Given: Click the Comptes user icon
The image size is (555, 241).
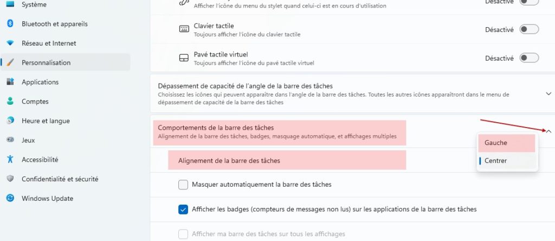Looking at the screenshot, I should [10, 102].
